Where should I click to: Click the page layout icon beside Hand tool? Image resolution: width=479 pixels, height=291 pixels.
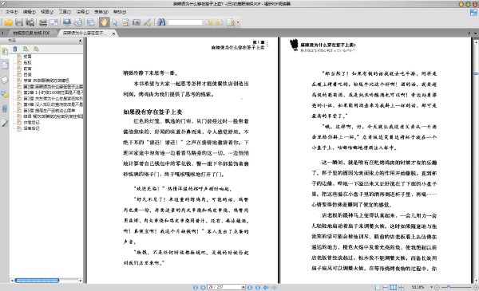91,22
